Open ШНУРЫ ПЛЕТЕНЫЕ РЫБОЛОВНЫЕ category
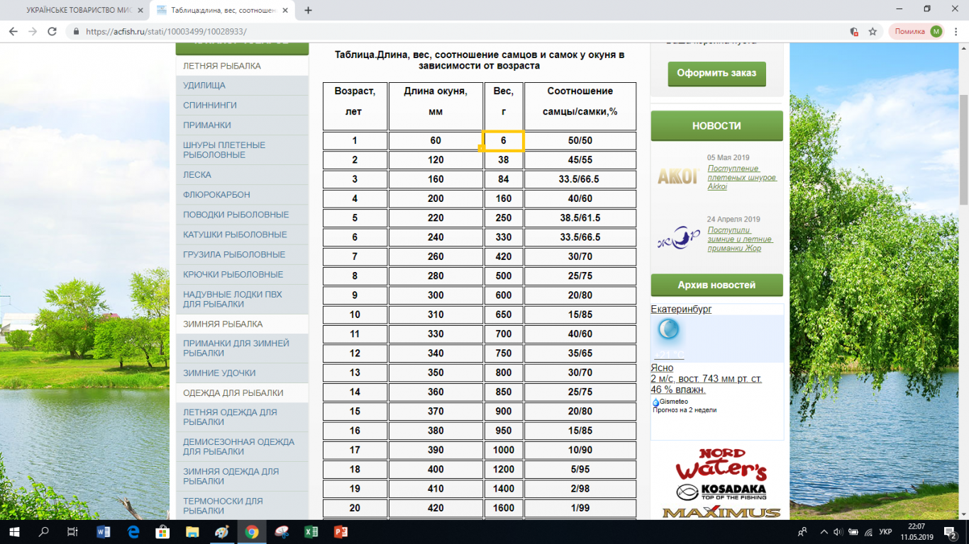This screenshot has height=544, width=969. (x=243, y=150)
